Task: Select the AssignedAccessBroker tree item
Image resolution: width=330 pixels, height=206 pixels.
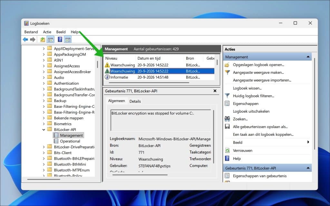Action: [x=72, y=72]
